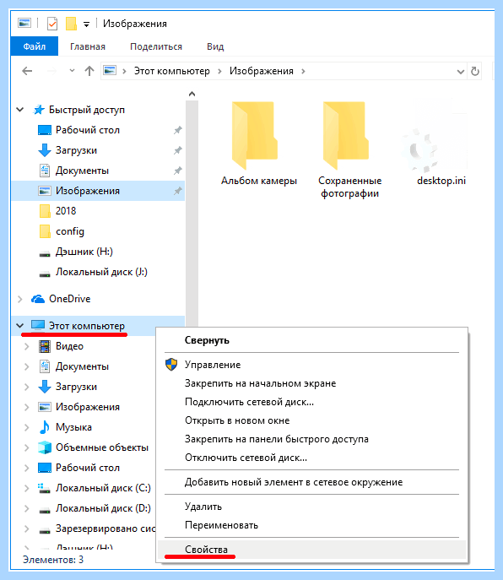This screenshot has height=580, width=503.
Task: Click Изображения in the address bar
Action: 262,71
